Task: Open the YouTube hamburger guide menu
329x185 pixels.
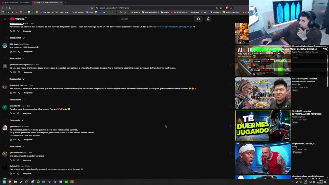Action: 5,19
